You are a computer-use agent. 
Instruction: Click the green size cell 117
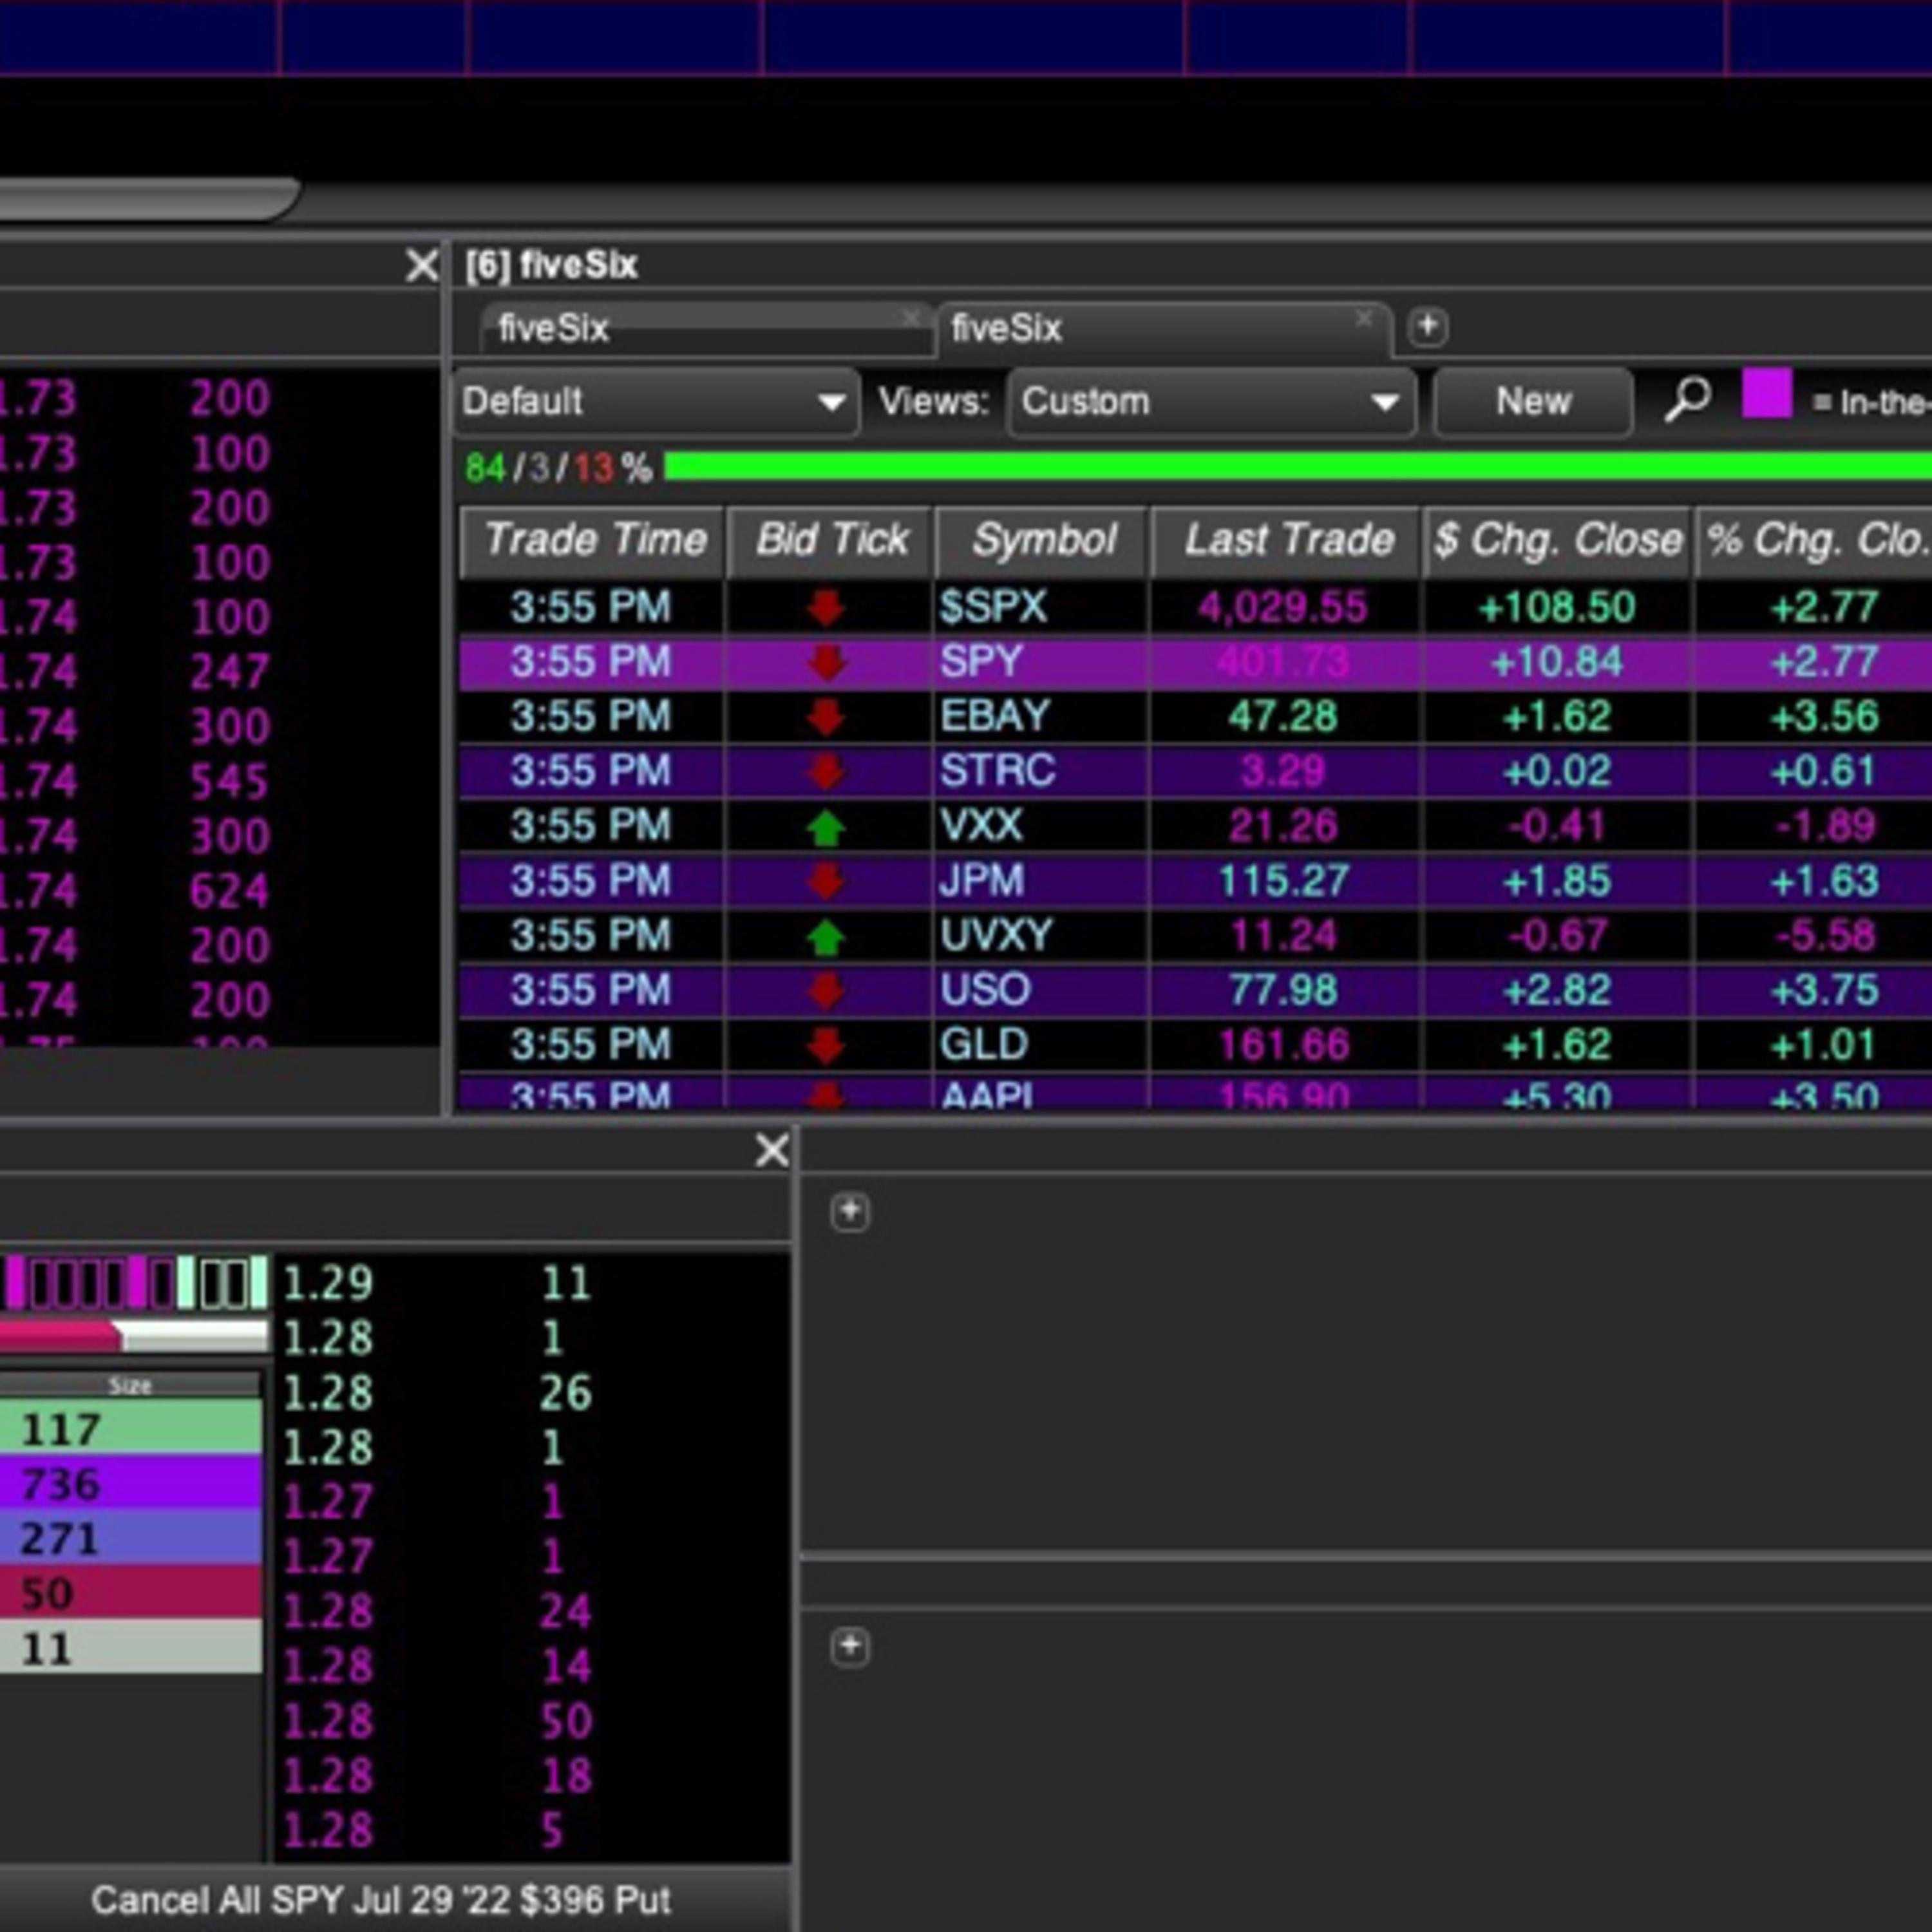[131, 1429]
